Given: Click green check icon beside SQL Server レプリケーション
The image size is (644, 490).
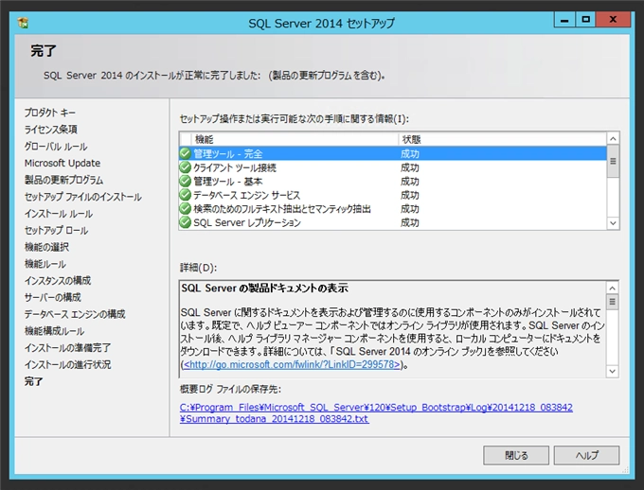Looking at the screenshot, I should tap(186, 222).
